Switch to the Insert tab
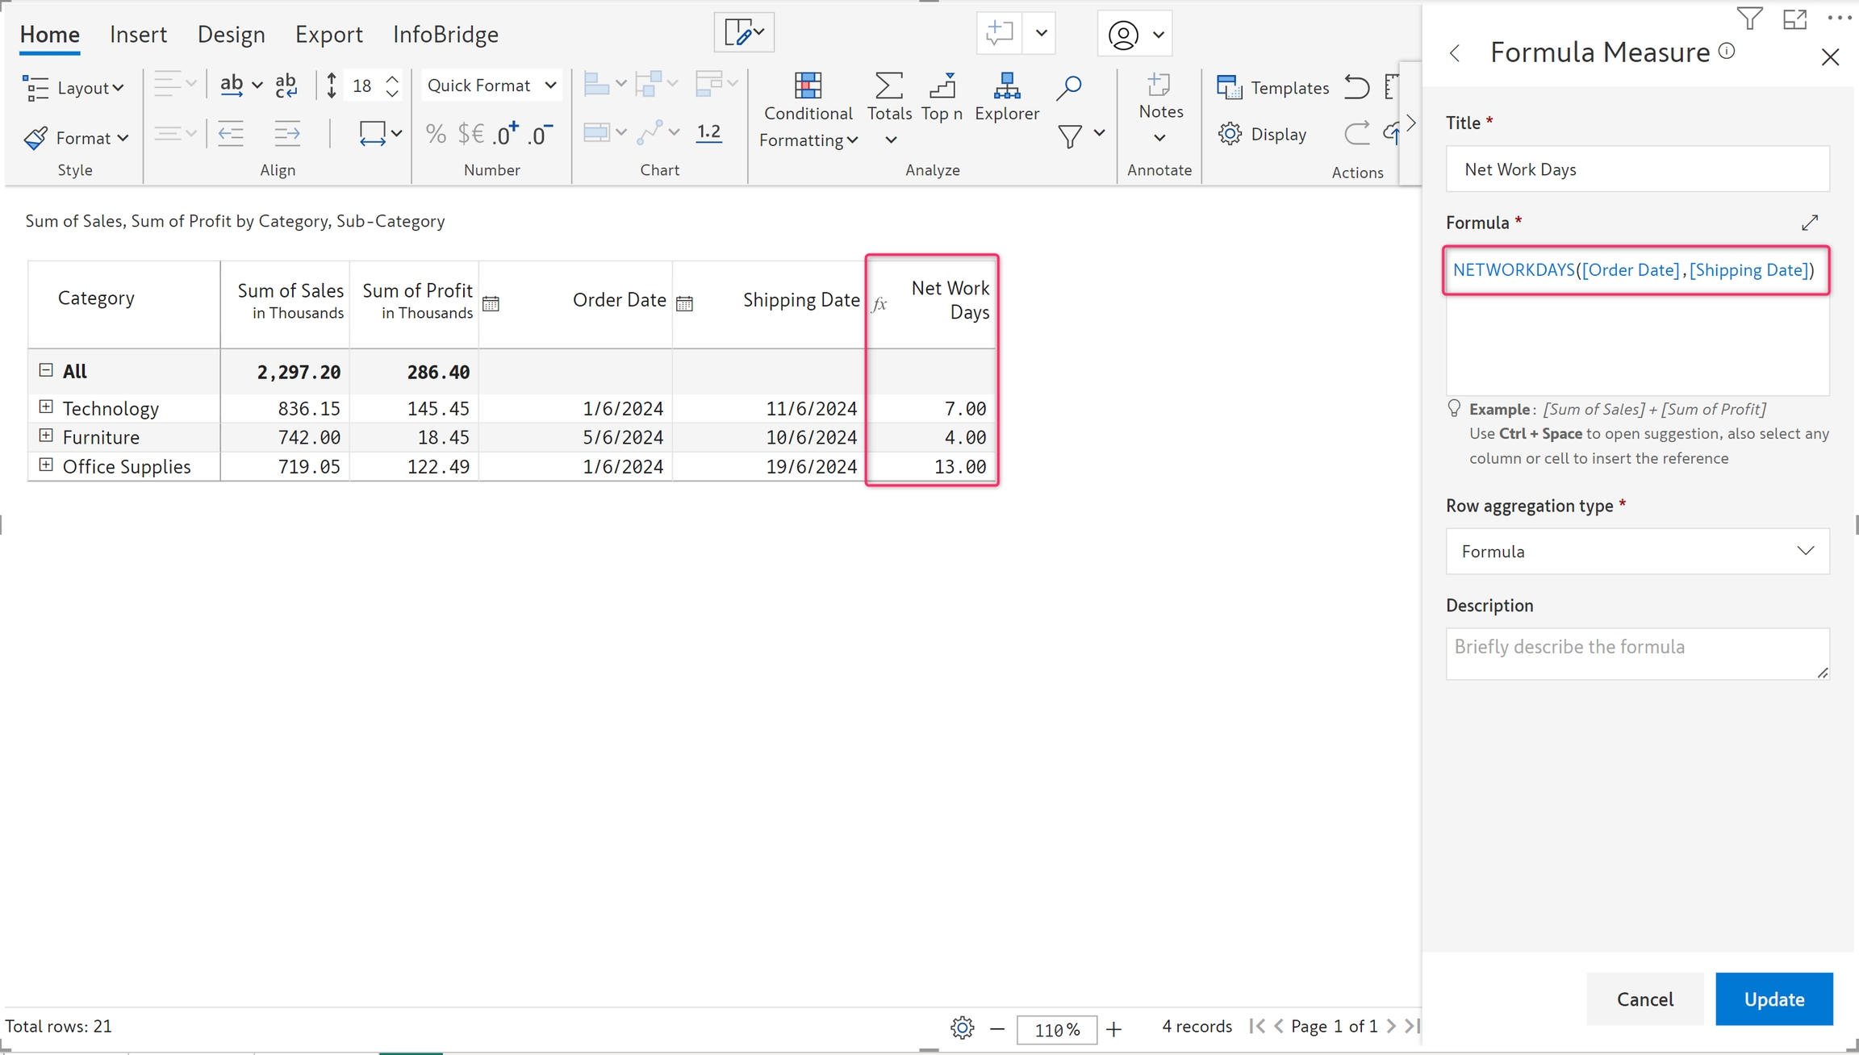The width and height of the screenshot is (1859, 1055). (x=138, y=34)
